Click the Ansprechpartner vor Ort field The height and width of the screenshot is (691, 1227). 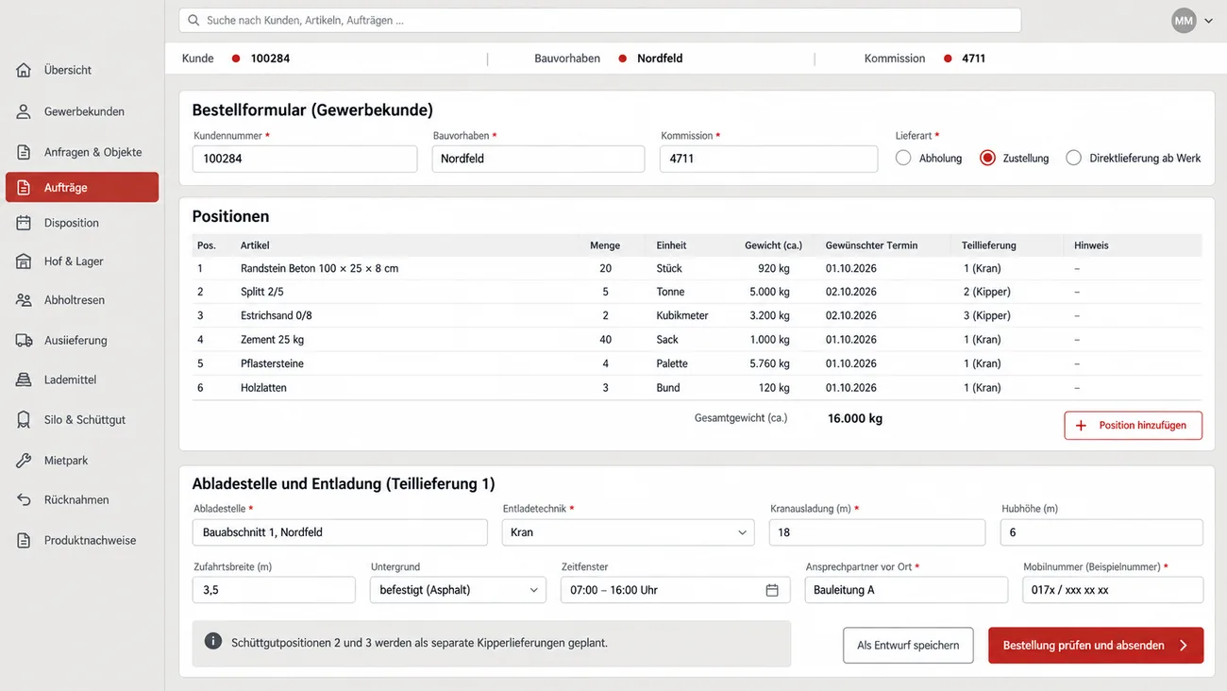pos(906,590)
